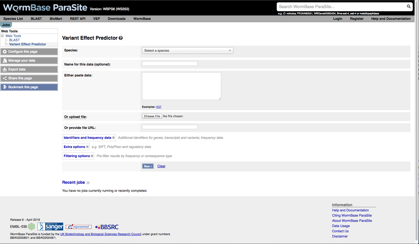Collapse the Recent jobs section
419x244 pixels.
click(x=88, y=183)
